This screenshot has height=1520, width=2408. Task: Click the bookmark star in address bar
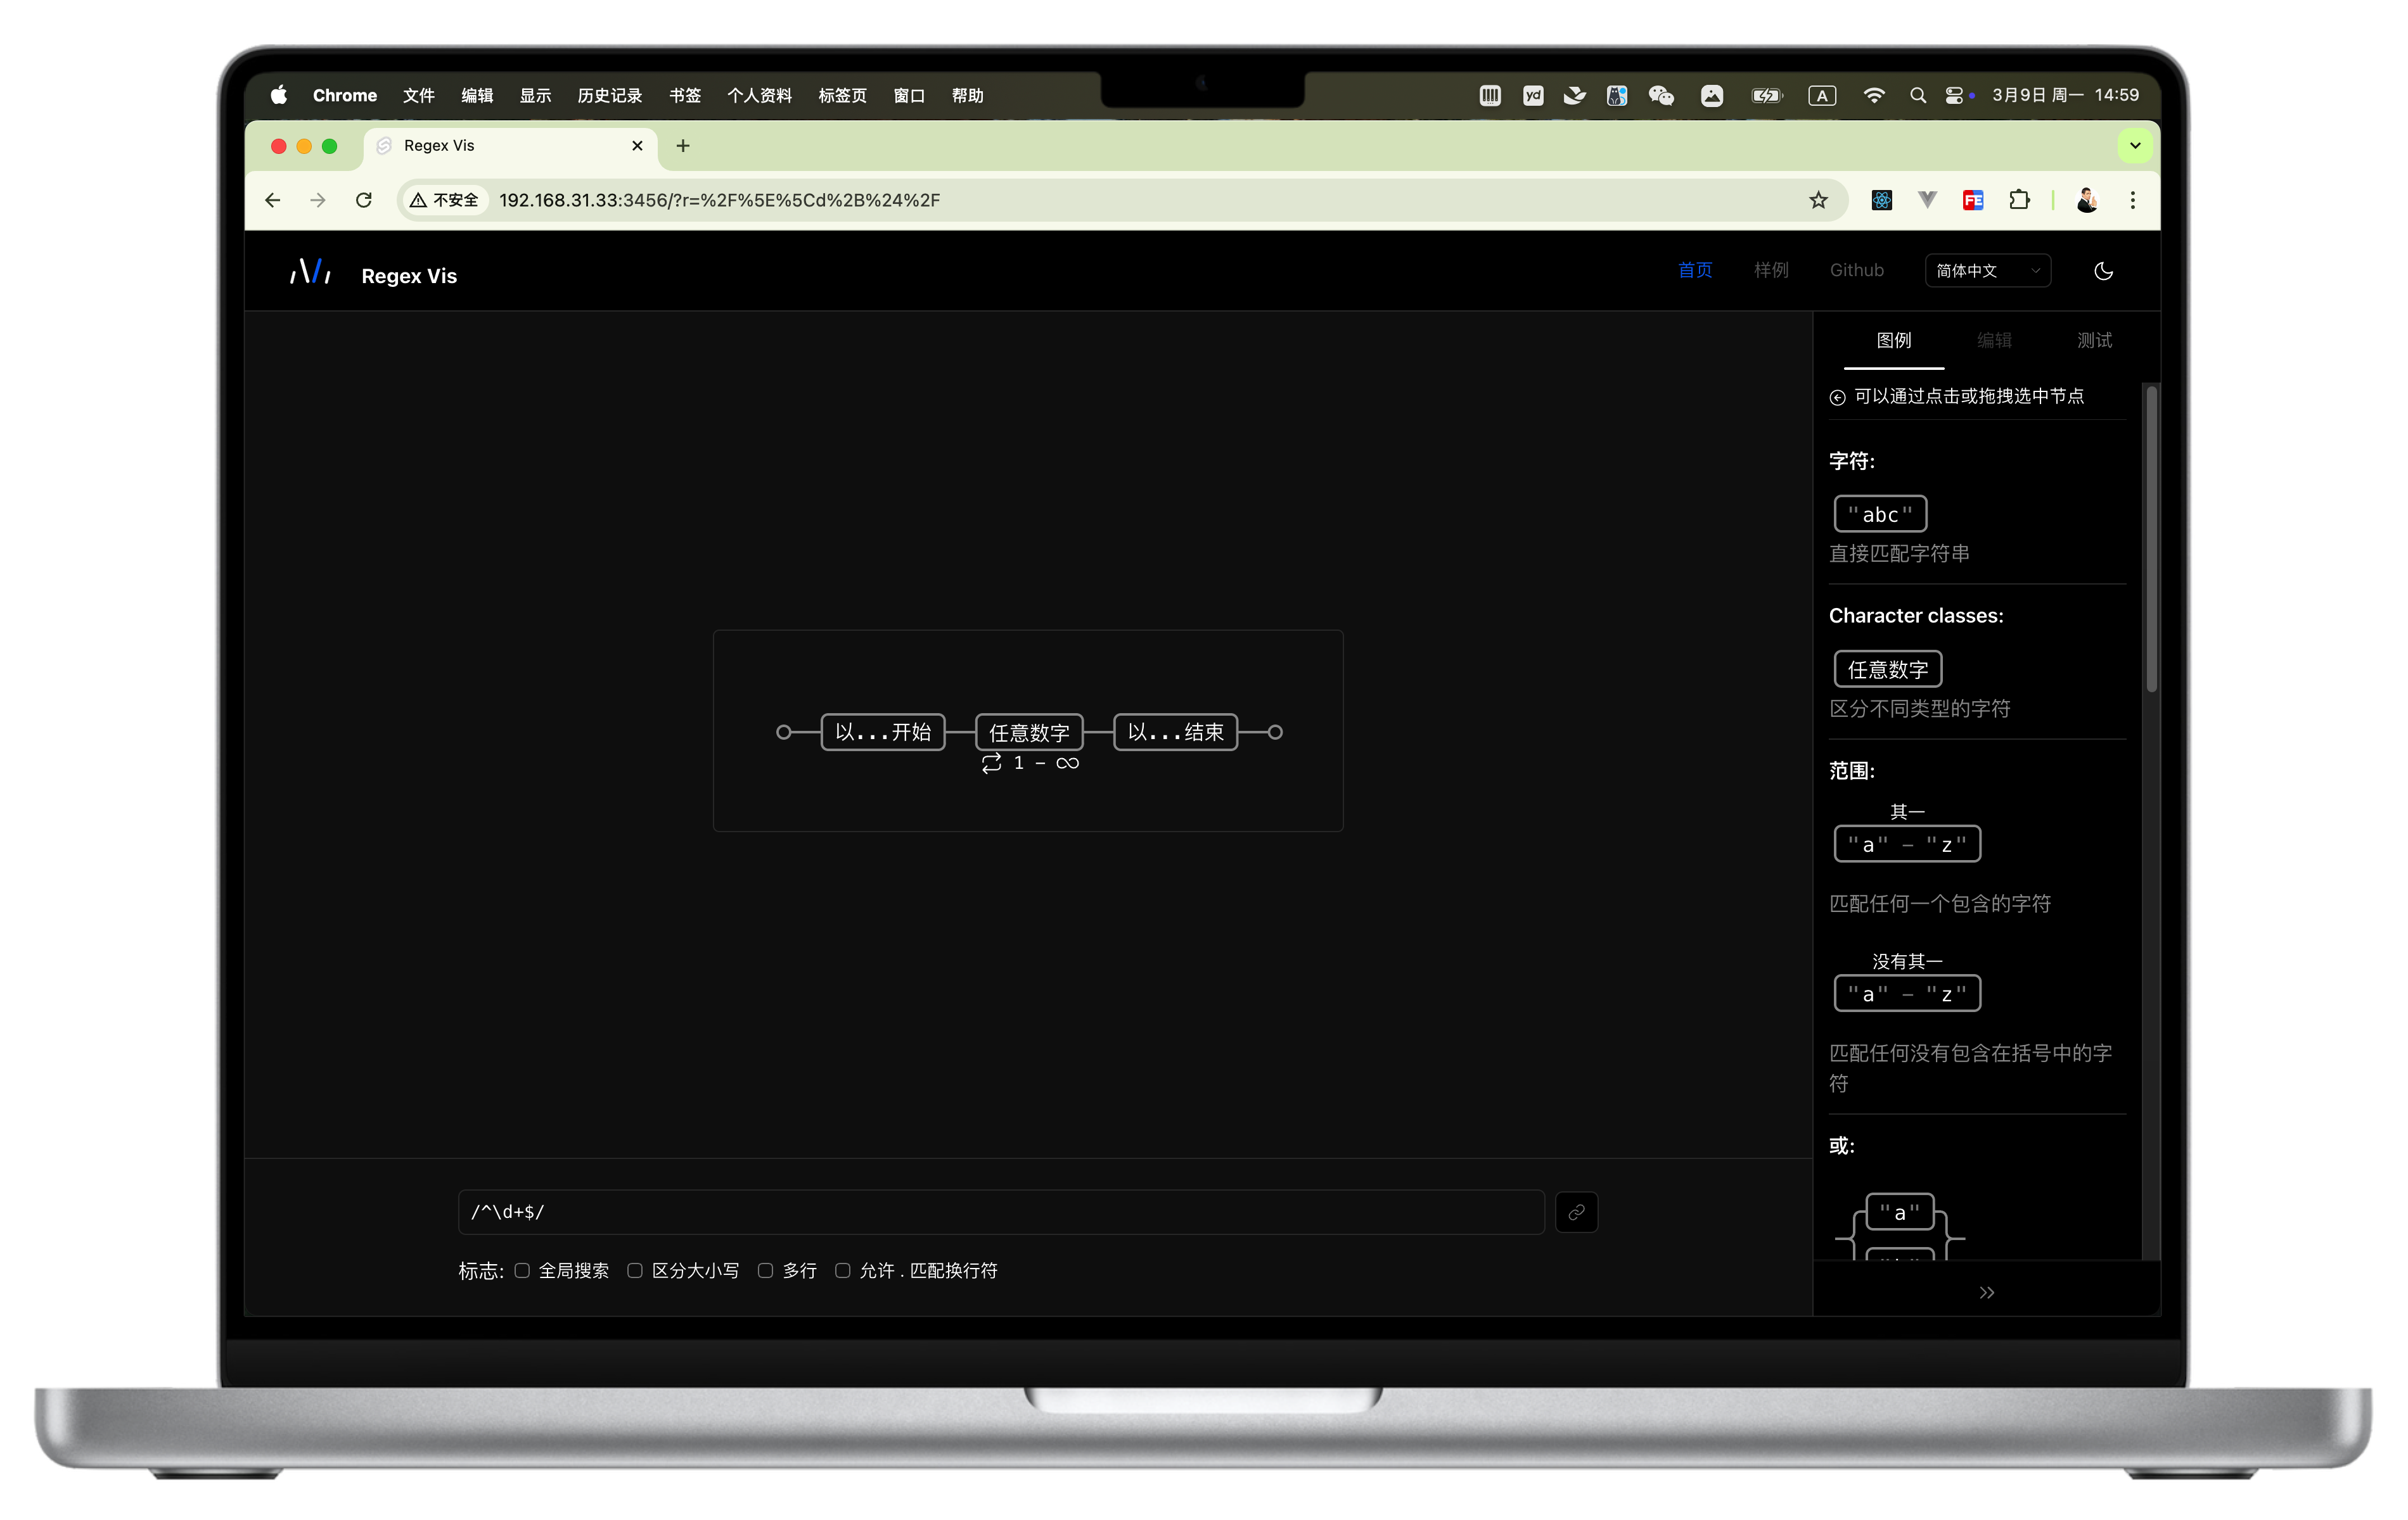[x=1818, y=201]
